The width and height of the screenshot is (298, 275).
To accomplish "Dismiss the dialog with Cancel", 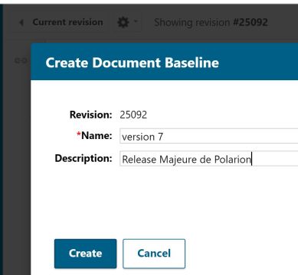I will pyautogui.click(x=154, y=254).
